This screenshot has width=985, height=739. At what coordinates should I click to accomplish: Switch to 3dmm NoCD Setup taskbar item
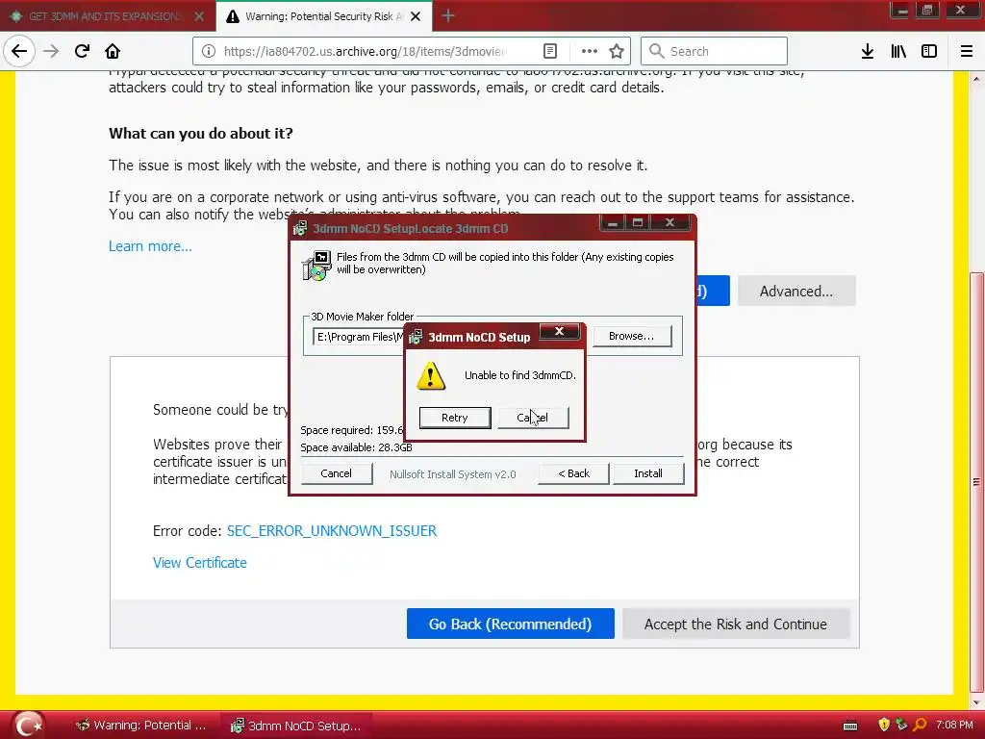(x=296, y=726)
